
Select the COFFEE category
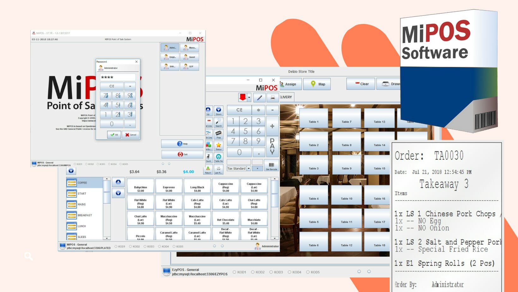pyautogui.click(x=84, y=183)
